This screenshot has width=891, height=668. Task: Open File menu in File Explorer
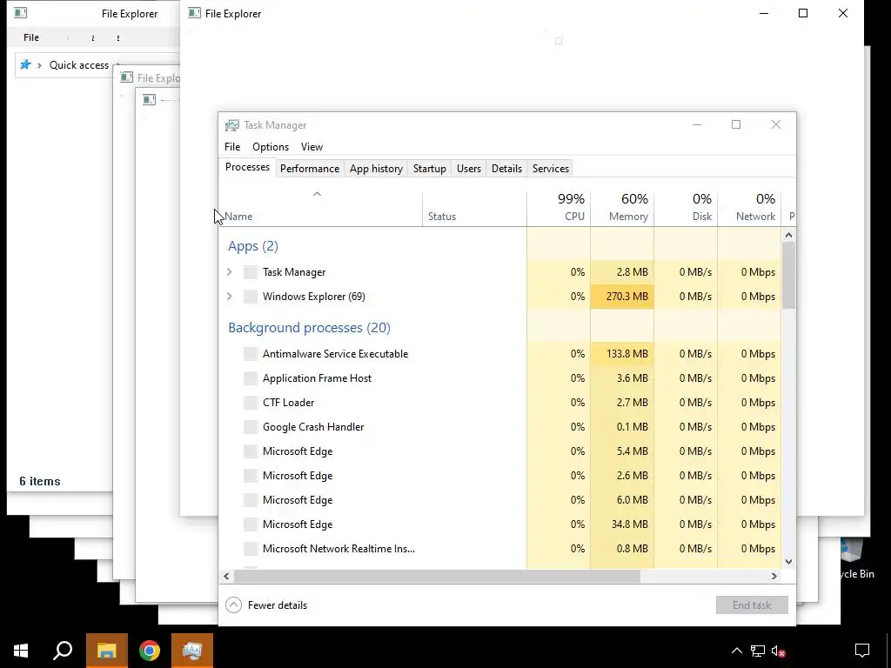[31, 37]
